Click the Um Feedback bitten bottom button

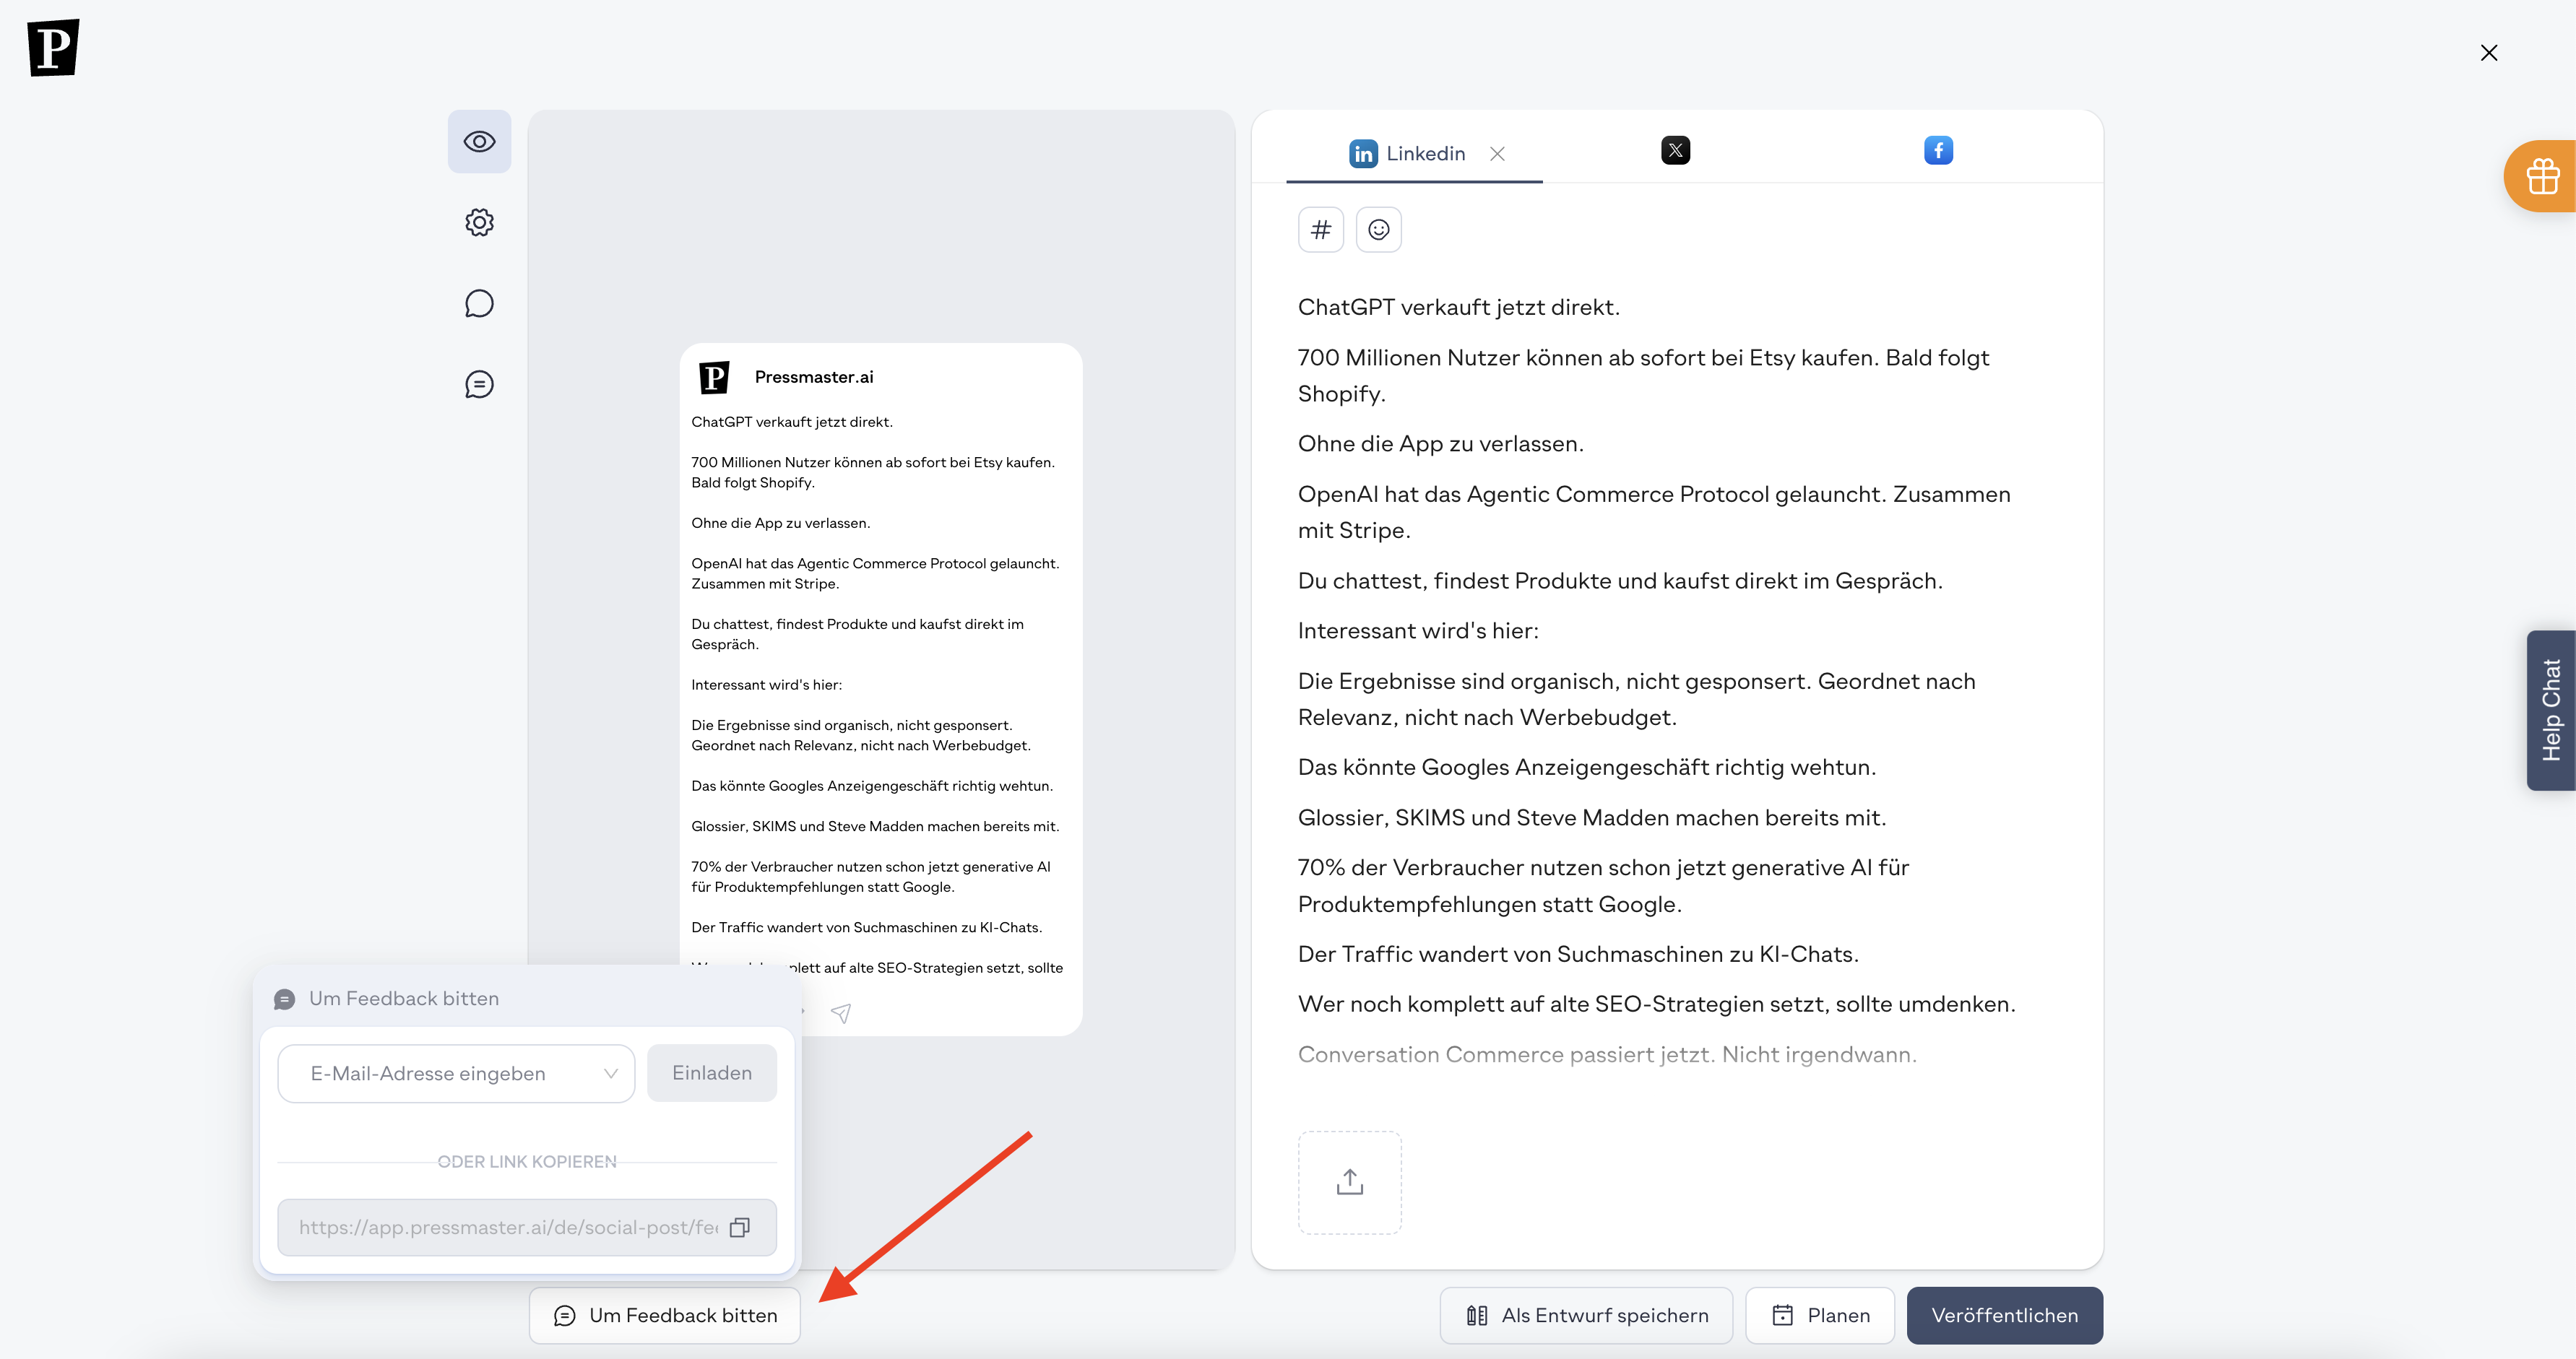pos(665,1315)
